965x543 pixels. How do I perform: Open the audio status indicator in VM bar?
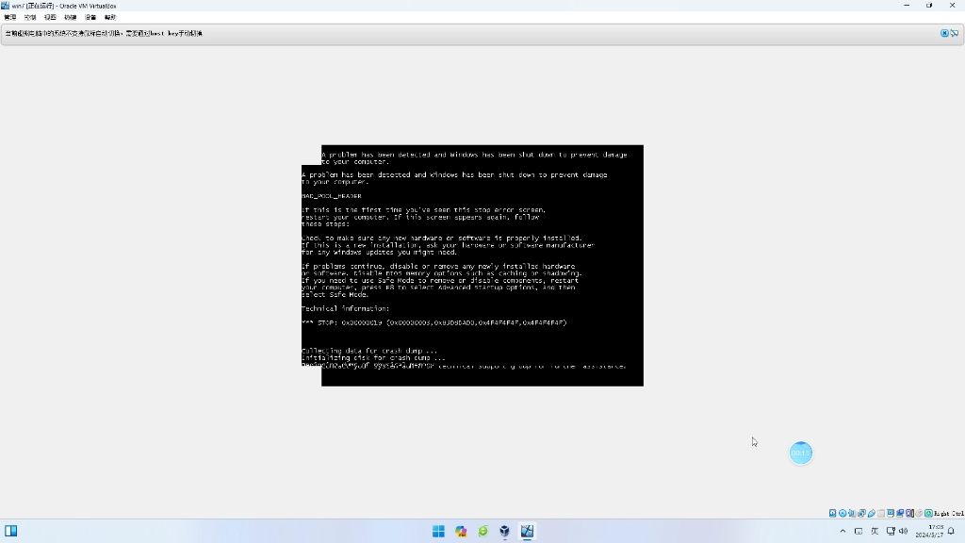852,514
